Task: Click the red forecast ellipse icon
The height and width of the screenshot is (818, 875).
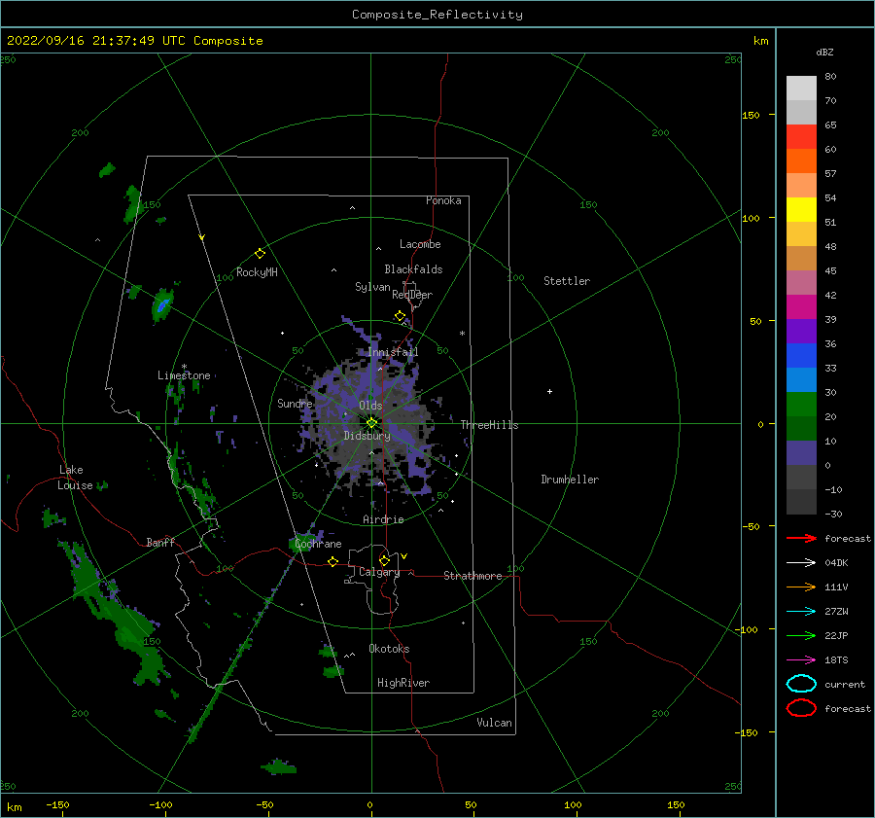Action: pos(801,708)
